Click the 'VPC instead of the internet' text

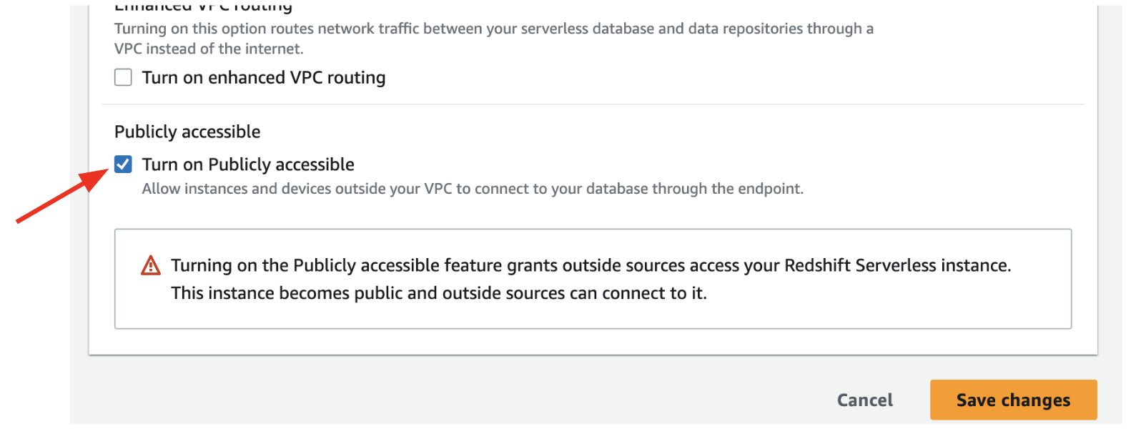209,49
